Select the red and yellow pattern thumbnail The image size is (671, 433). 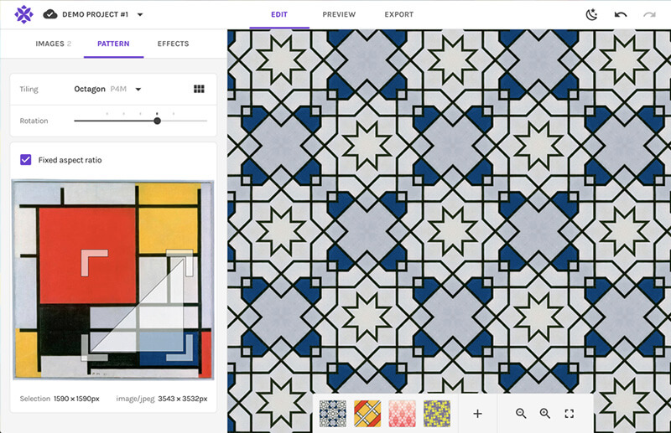367,414
